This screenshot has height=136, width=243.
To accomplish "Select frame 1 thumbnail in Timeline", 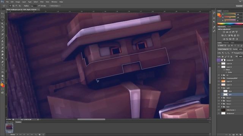I will pyautogui.click(x=9, y=128).
